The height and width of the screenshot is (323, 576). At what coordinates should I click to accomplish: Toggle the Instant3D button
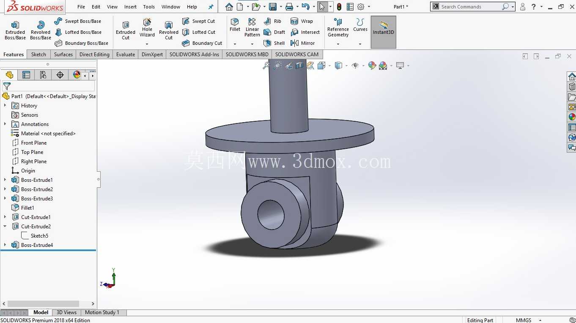[x=384, y=32]
